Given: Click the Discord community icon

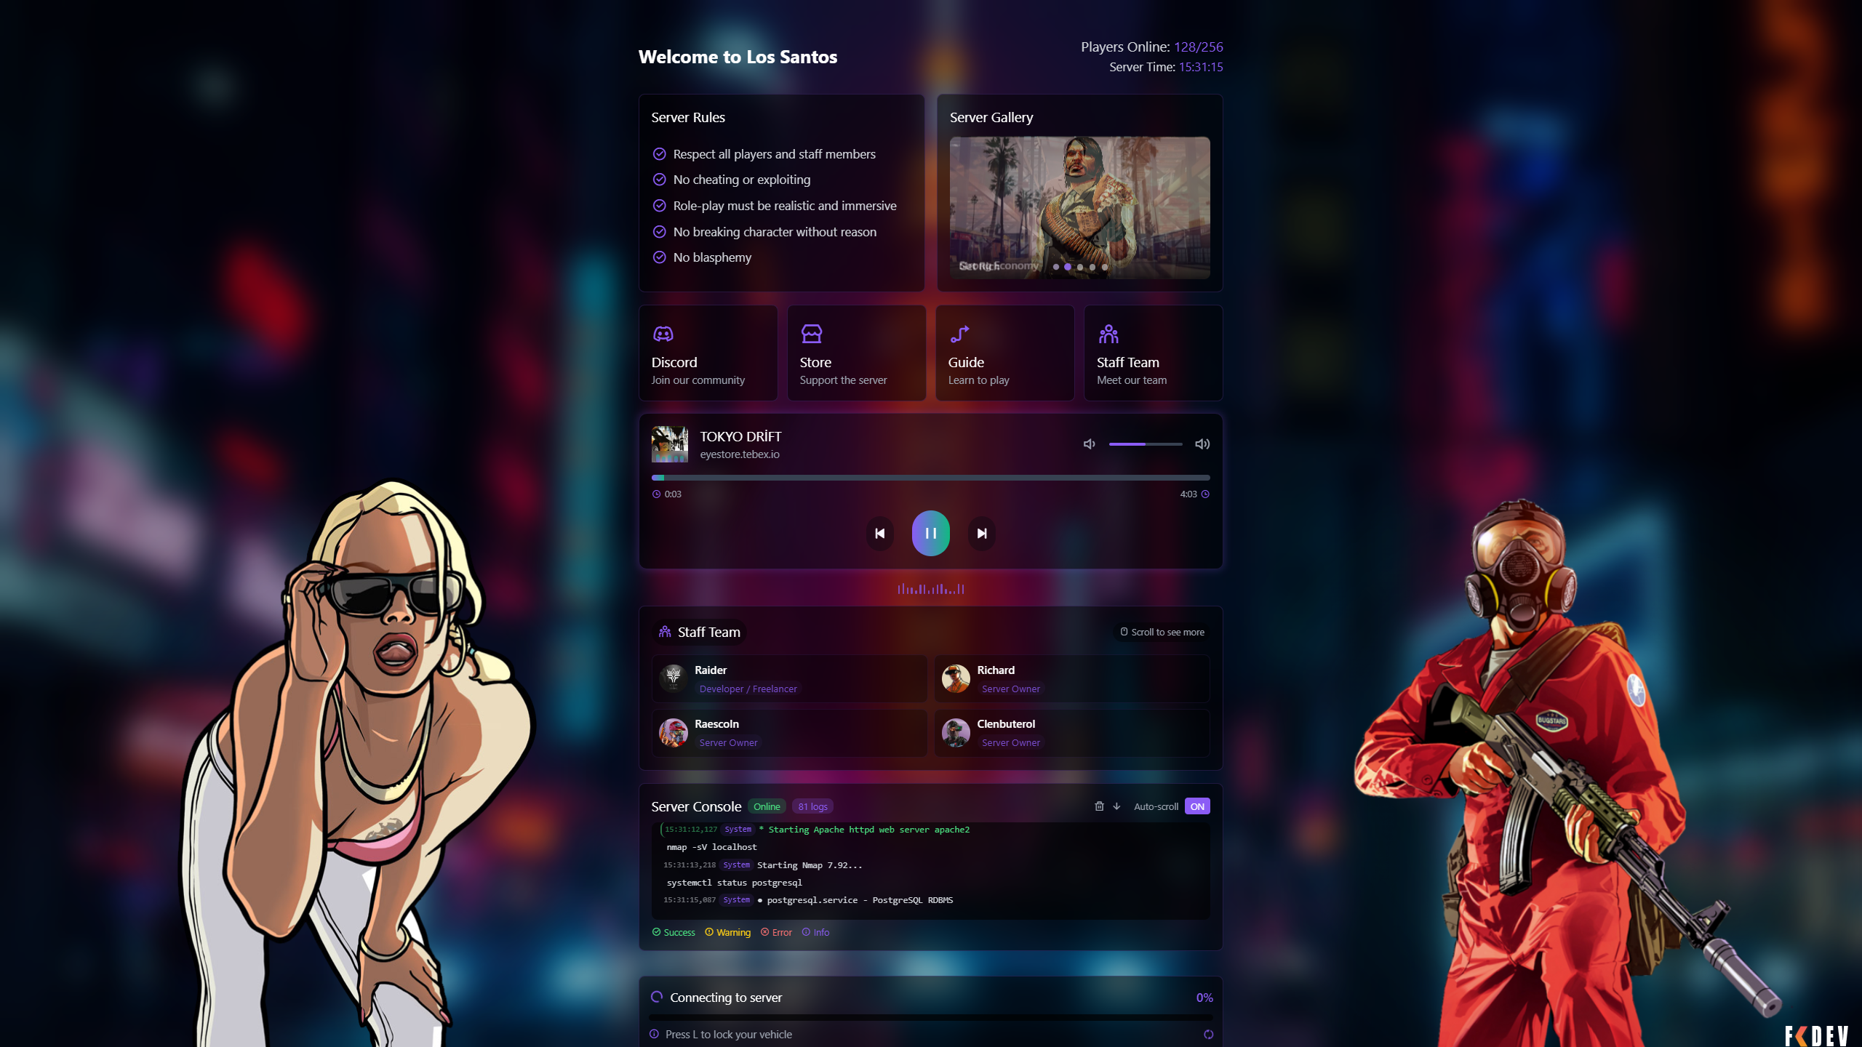Looking at the screenshot, I should (663, 334).
